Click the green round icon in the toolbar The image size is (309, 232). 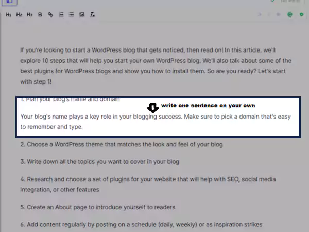click(x=289, y=14)
